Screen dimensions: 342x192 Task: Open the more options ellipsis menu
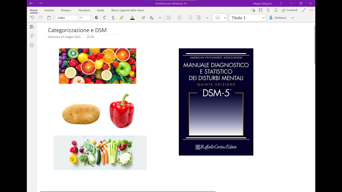click(311, 10)
